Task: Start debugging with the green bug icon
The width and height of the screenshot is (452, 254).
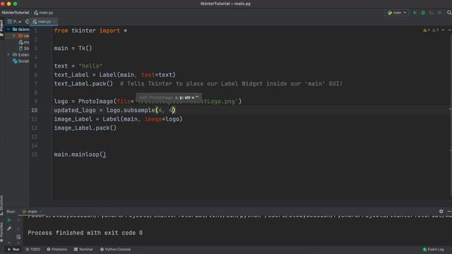Action: pyautogui.click(x=423, y=13)
